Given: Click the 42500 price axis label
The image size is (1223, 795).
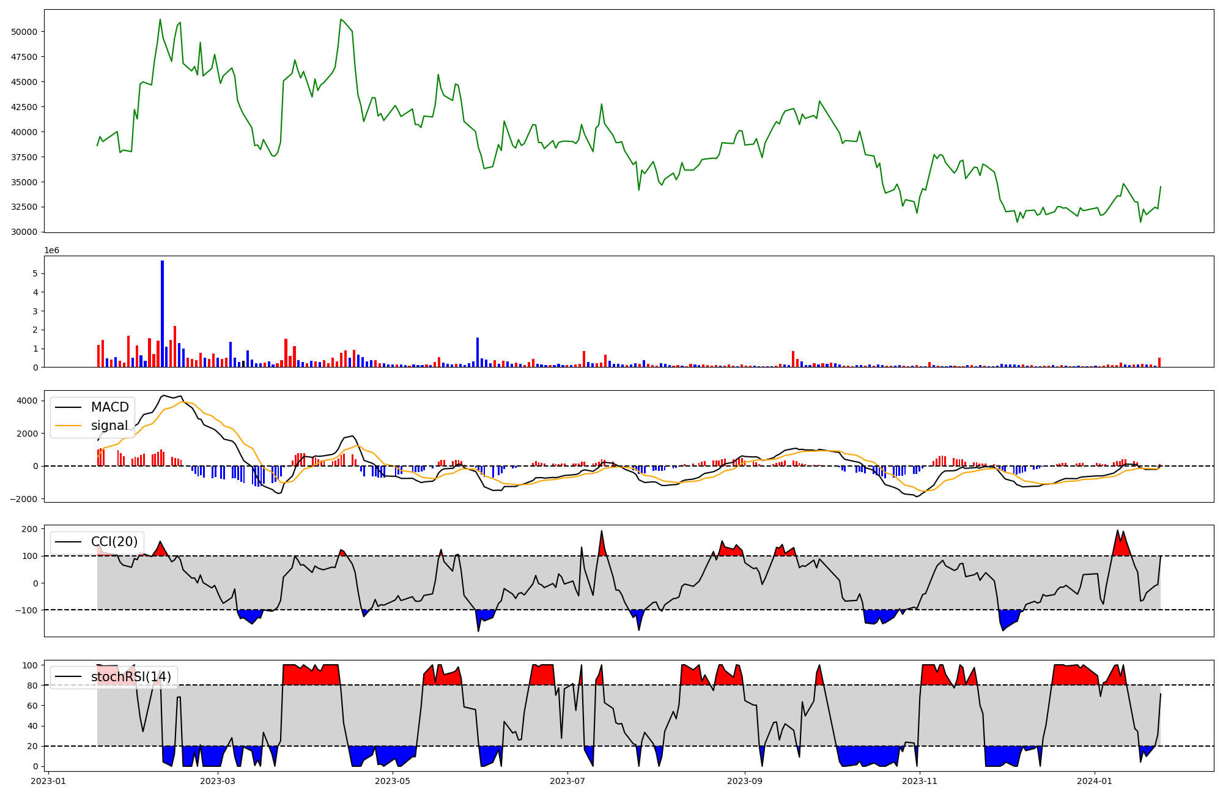Looking at the screenshot, I should [x=24, y=107].
